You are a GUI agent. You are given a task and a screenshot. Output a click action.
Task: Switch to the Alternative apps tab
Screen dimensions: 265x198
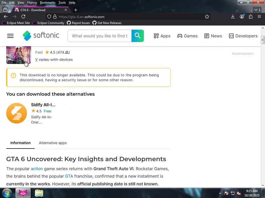pyautogui.click(x=53, y=143)
